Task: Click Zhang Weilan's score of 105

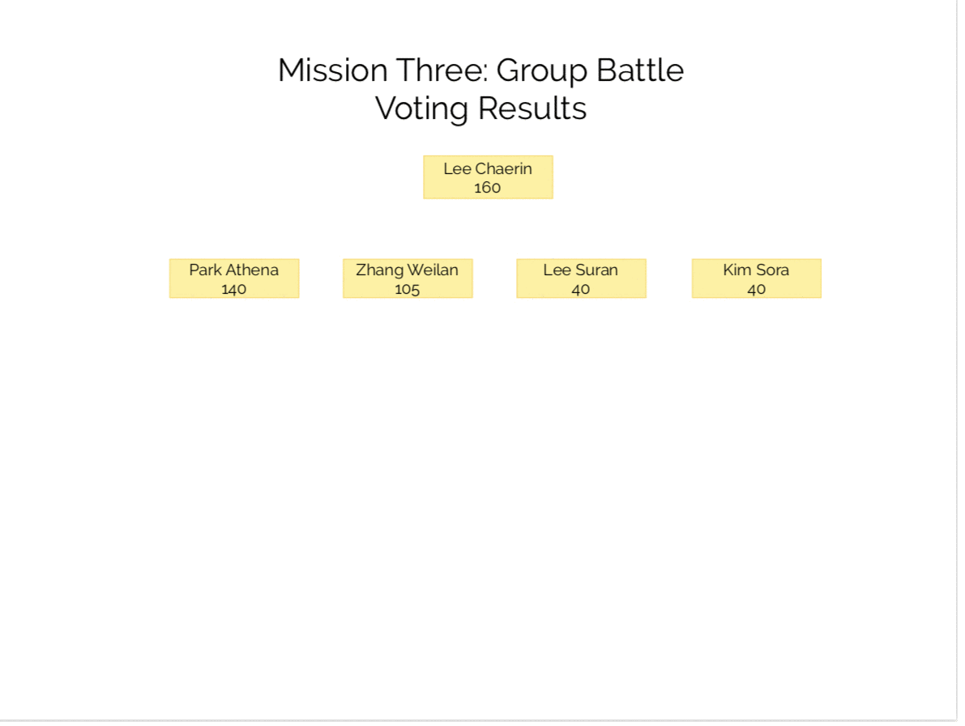Action: point(407,289)
